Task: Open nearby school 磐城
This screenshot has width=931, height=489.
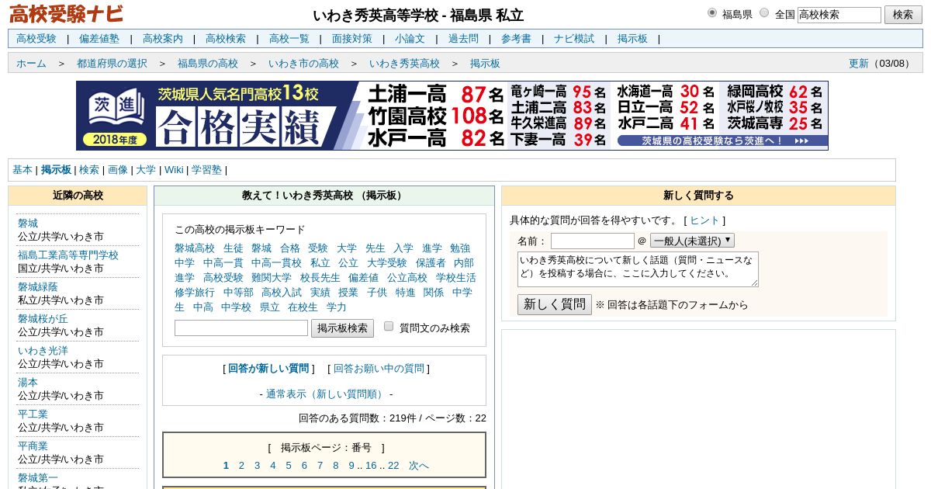Action: 28,224
